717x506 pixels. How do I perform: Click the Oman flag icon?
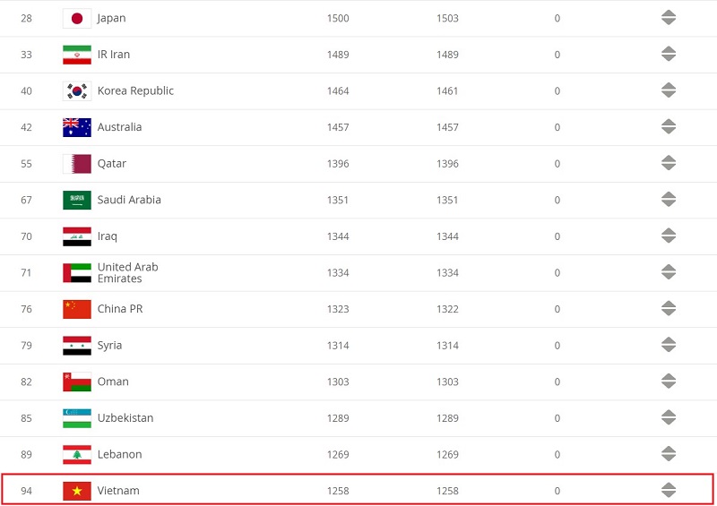coord(77,382)
